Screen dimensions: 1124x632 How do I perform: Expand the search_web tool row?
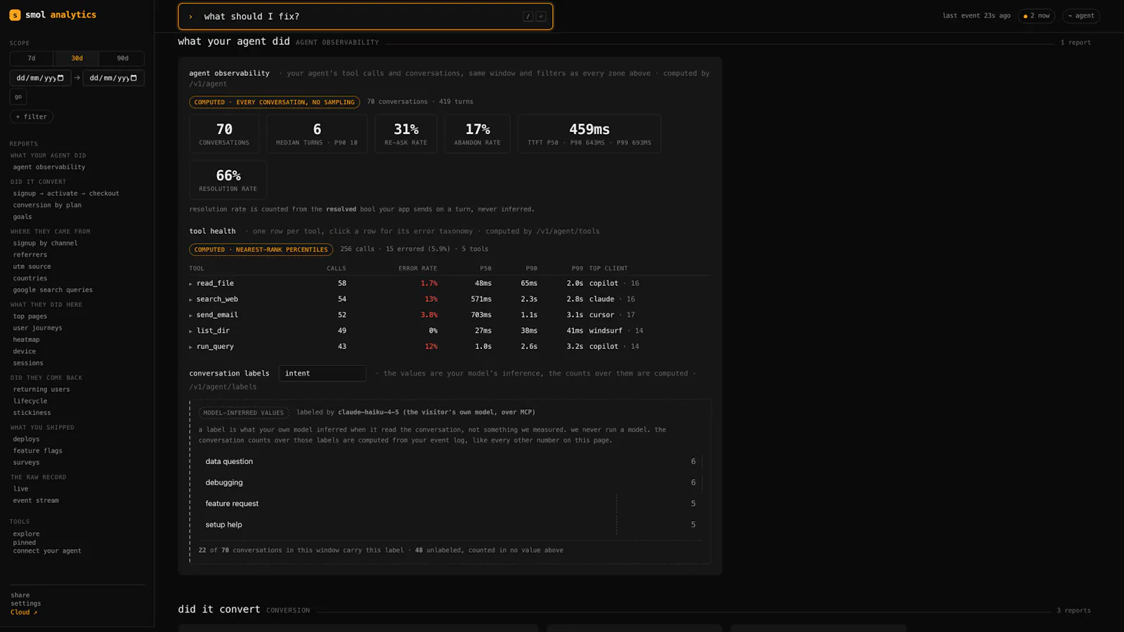[450, 299]
